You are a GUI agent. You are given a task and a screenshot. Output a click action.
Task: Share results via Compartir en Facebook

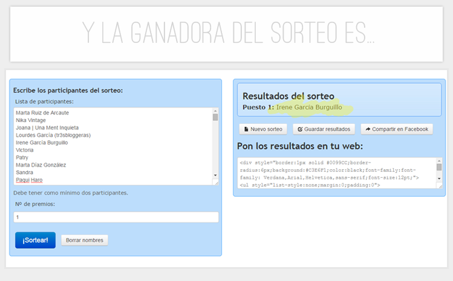coord(397,129)
